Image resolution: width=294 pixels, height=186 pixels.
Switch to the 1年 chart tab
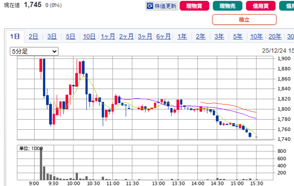click(x=182, y=37)
